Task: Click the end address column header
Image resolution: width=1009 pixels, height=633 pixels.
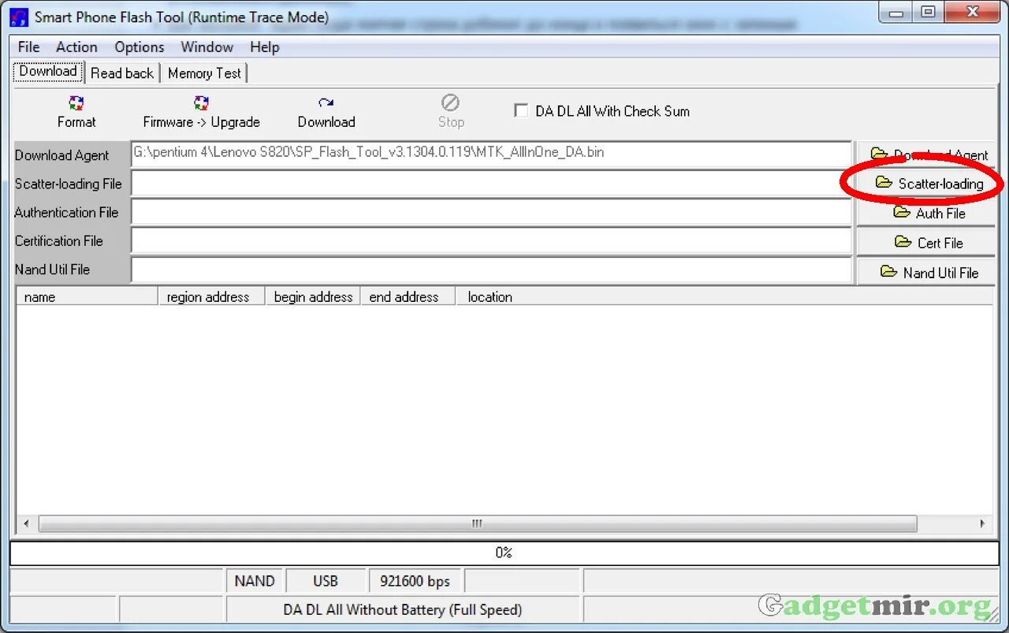Action: (x=408, y=297)
